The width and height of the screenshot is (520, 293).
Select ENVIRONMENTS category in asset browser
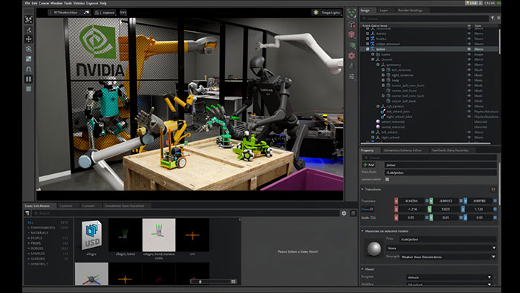(x=43, y=228)
